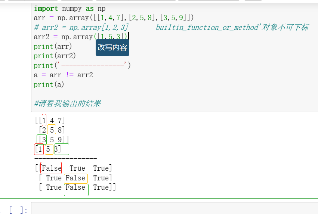Click the 'print(a)' code line
The height and width of the screenshot is (214, 318).
49,84
